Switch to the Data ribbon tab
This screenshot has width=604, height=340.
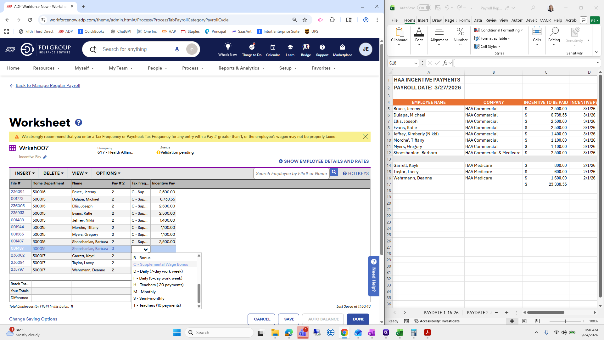click(x=478, y=20)
